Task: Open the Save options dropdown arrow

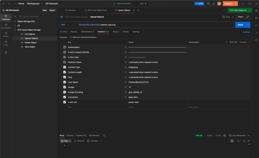Action: coord(233,17)
